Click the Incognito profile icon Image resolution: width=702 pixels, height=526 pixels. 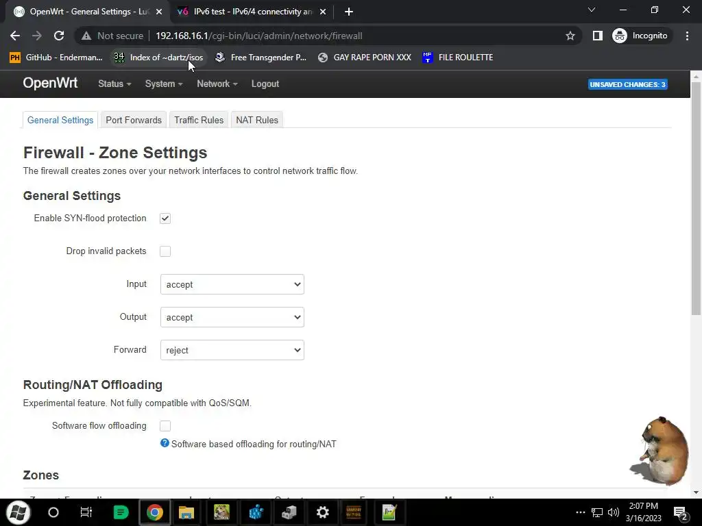(x=620, y=36)
